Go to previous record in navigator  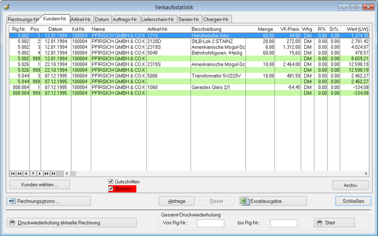pos(26,174)
